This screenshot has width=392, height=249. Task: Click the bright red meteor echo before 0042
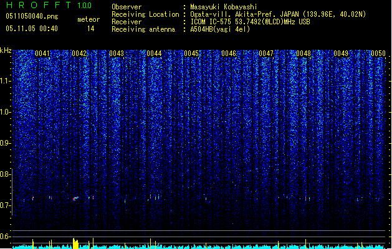pos(75,199)
